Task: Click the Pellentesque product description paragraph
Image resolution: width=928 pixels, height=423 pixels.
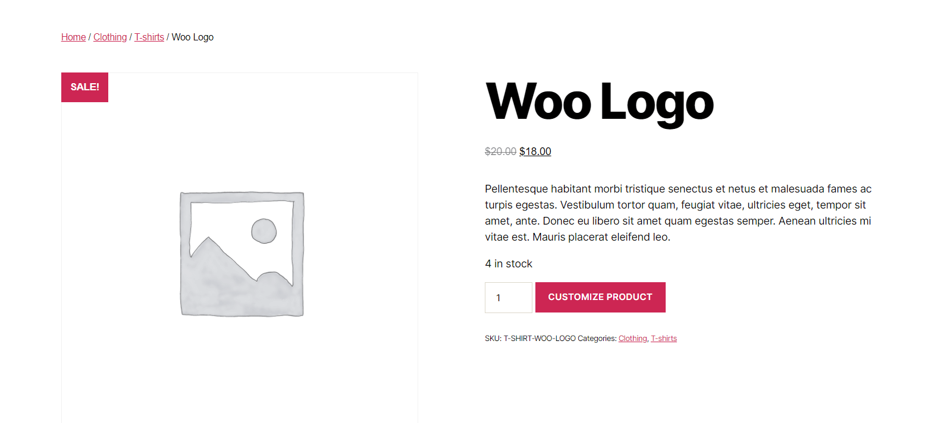Action: pos(678,213)
